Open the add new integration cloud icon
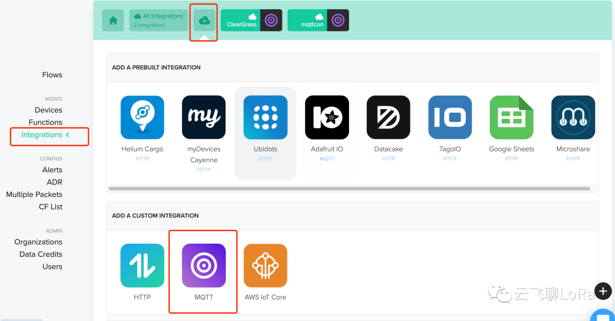This screenshot has width=615, height=321. click(x=204, y=20)
